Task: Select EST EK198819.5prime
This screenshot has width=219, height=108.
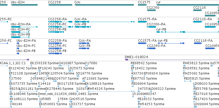Action: click(x=86, y=86)
